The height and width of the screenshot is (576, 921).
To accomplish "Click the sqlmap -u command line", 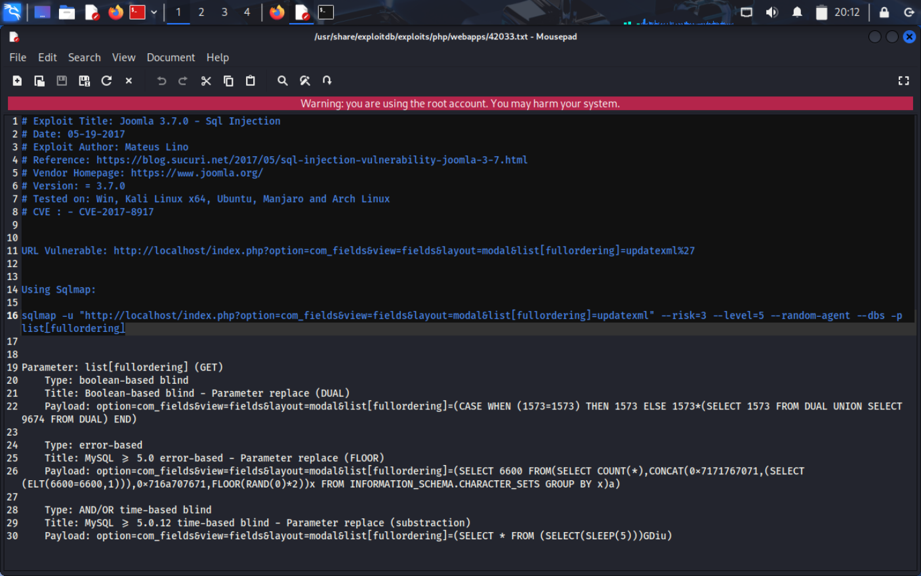I will coord(462,321).
